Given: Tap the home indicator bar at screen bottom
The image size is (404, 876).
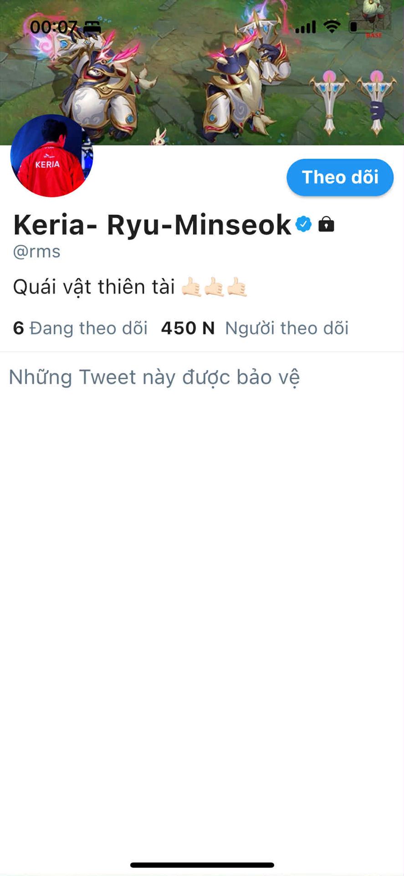Looking at the screenshot, I should 202,865.
